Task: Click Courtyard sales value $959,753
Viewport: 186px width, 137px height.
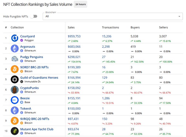Action: (x=74, y=36)
